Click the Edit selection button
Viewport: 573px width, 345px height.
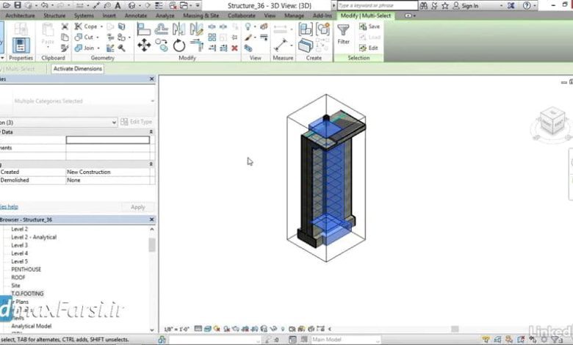coord(368,48)
